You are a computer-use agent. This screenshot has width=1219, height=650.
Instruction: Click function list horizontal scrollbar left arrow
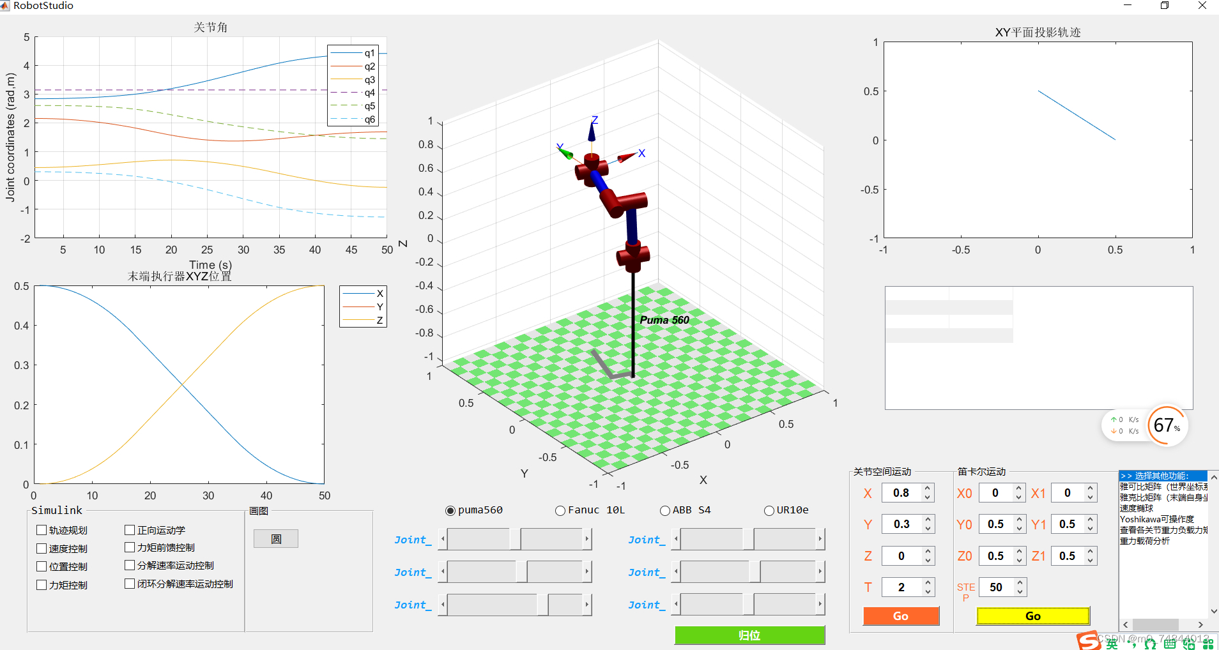click(1125, 624)
